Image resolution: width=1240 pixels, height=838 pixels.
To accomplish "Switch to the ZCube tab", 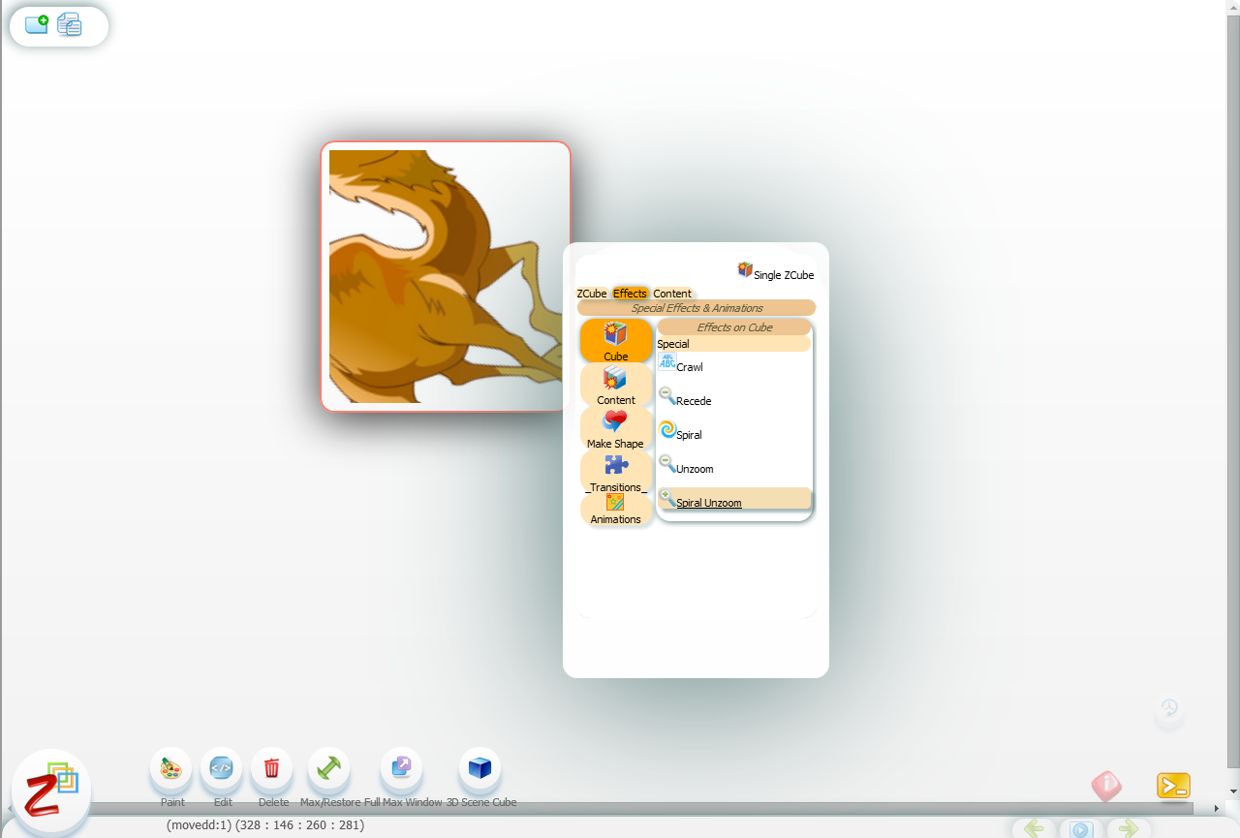I will pos(591,294).
